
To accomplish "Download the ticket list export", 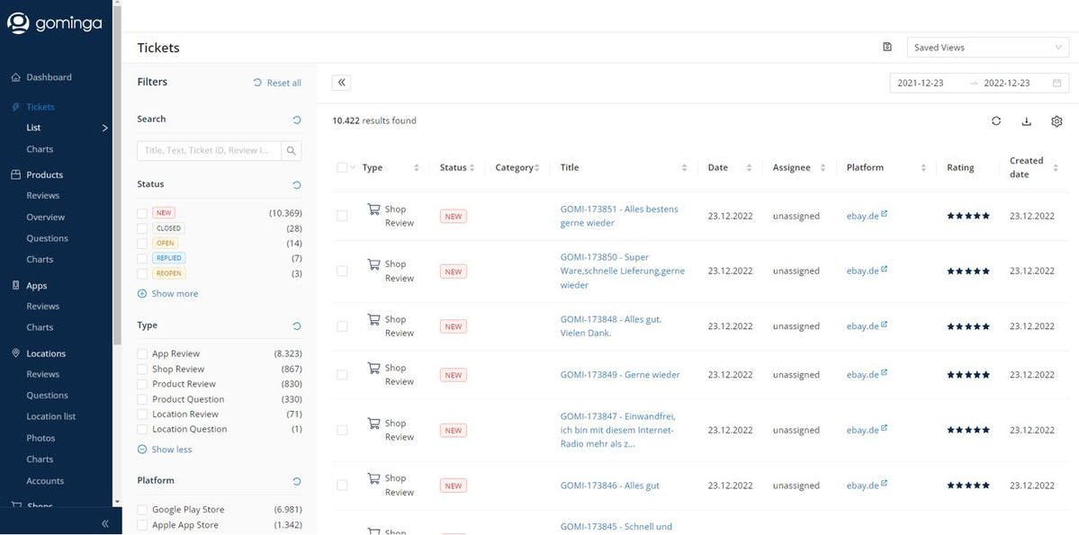I will (x=1026, y=121).
